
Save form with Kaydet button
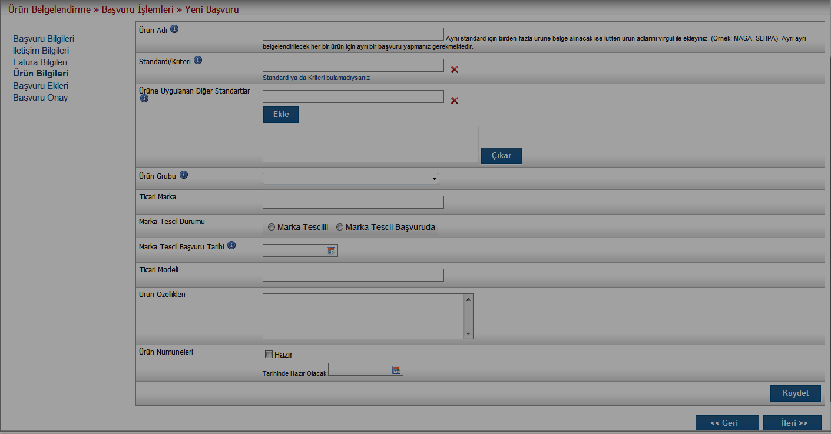click(x=796, y=393)
